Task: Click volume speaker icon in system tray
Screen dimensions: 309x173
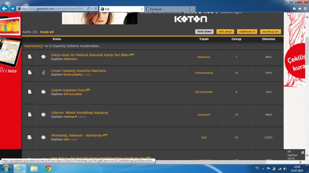Action: 285,168
